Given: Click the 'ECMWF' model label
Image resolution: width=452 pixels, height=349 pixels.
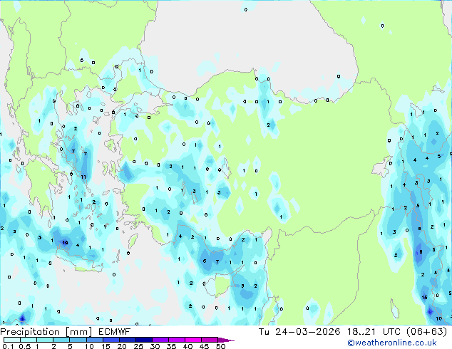Looking at the screenshot, I should coord(115,332).
